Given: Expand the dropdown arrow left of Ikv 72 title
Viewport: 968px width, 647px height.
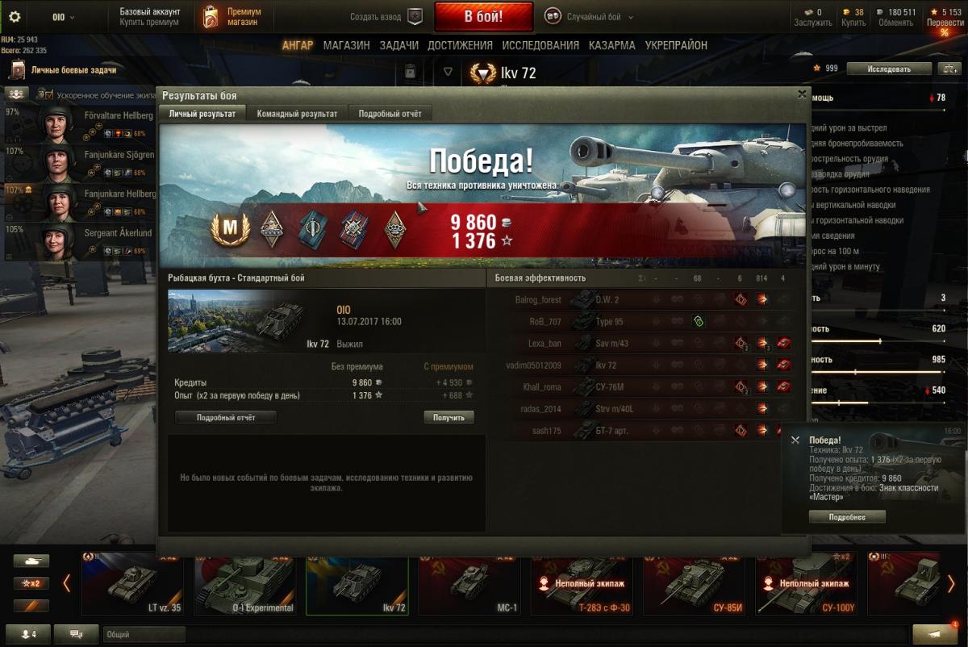Looking at the screenshot, I should pyautogui.click(x=448, y=71).
